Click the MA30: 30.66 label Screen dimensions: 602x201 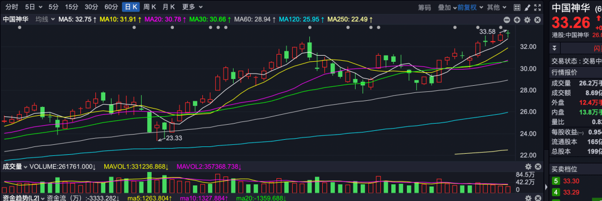tap(210, 19)
